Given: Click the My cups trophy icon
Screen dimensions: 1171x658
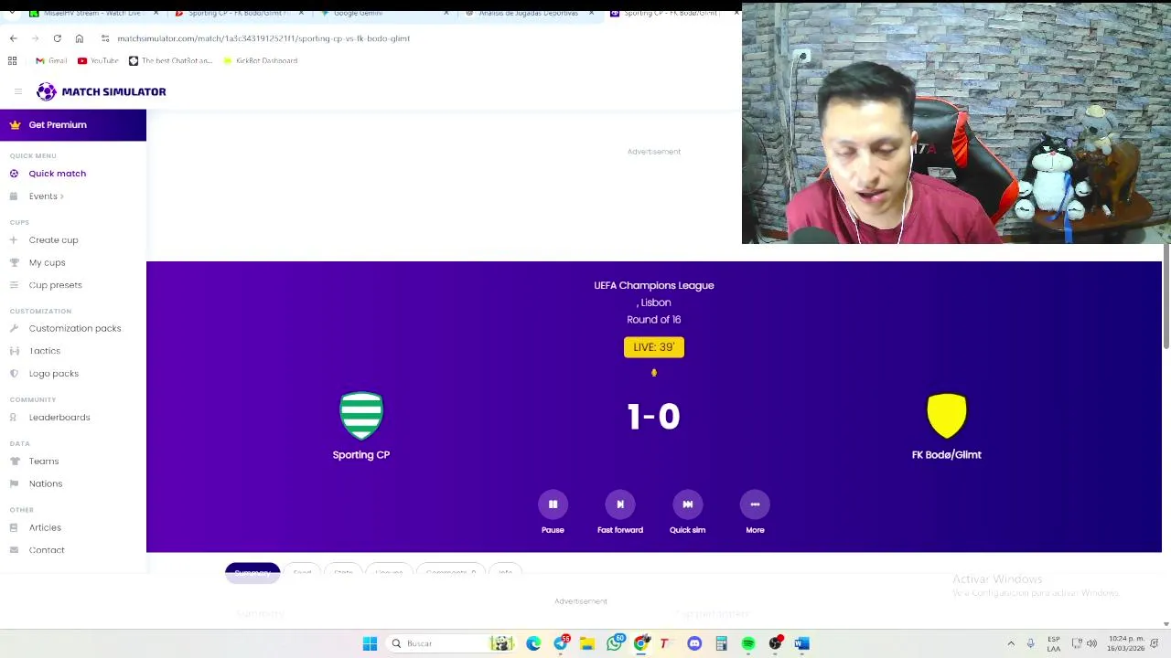Looking at the screenshot, I should (x=14, y=263).
